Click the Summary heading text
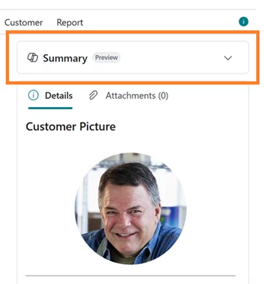 [65, 58]
